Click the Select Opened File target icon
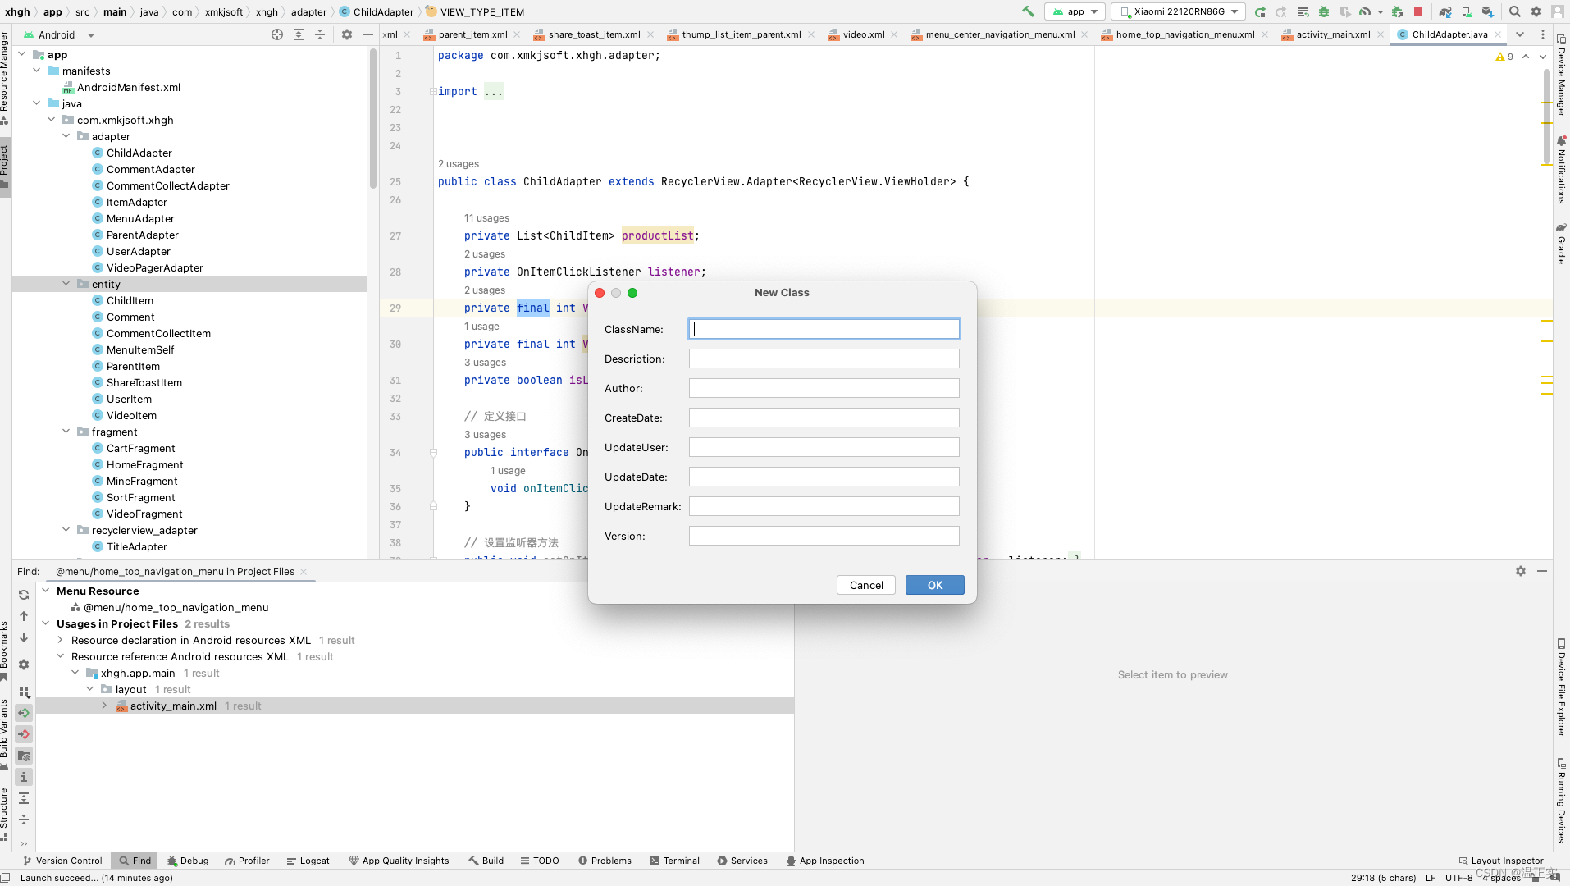 [x=277, y=34]
